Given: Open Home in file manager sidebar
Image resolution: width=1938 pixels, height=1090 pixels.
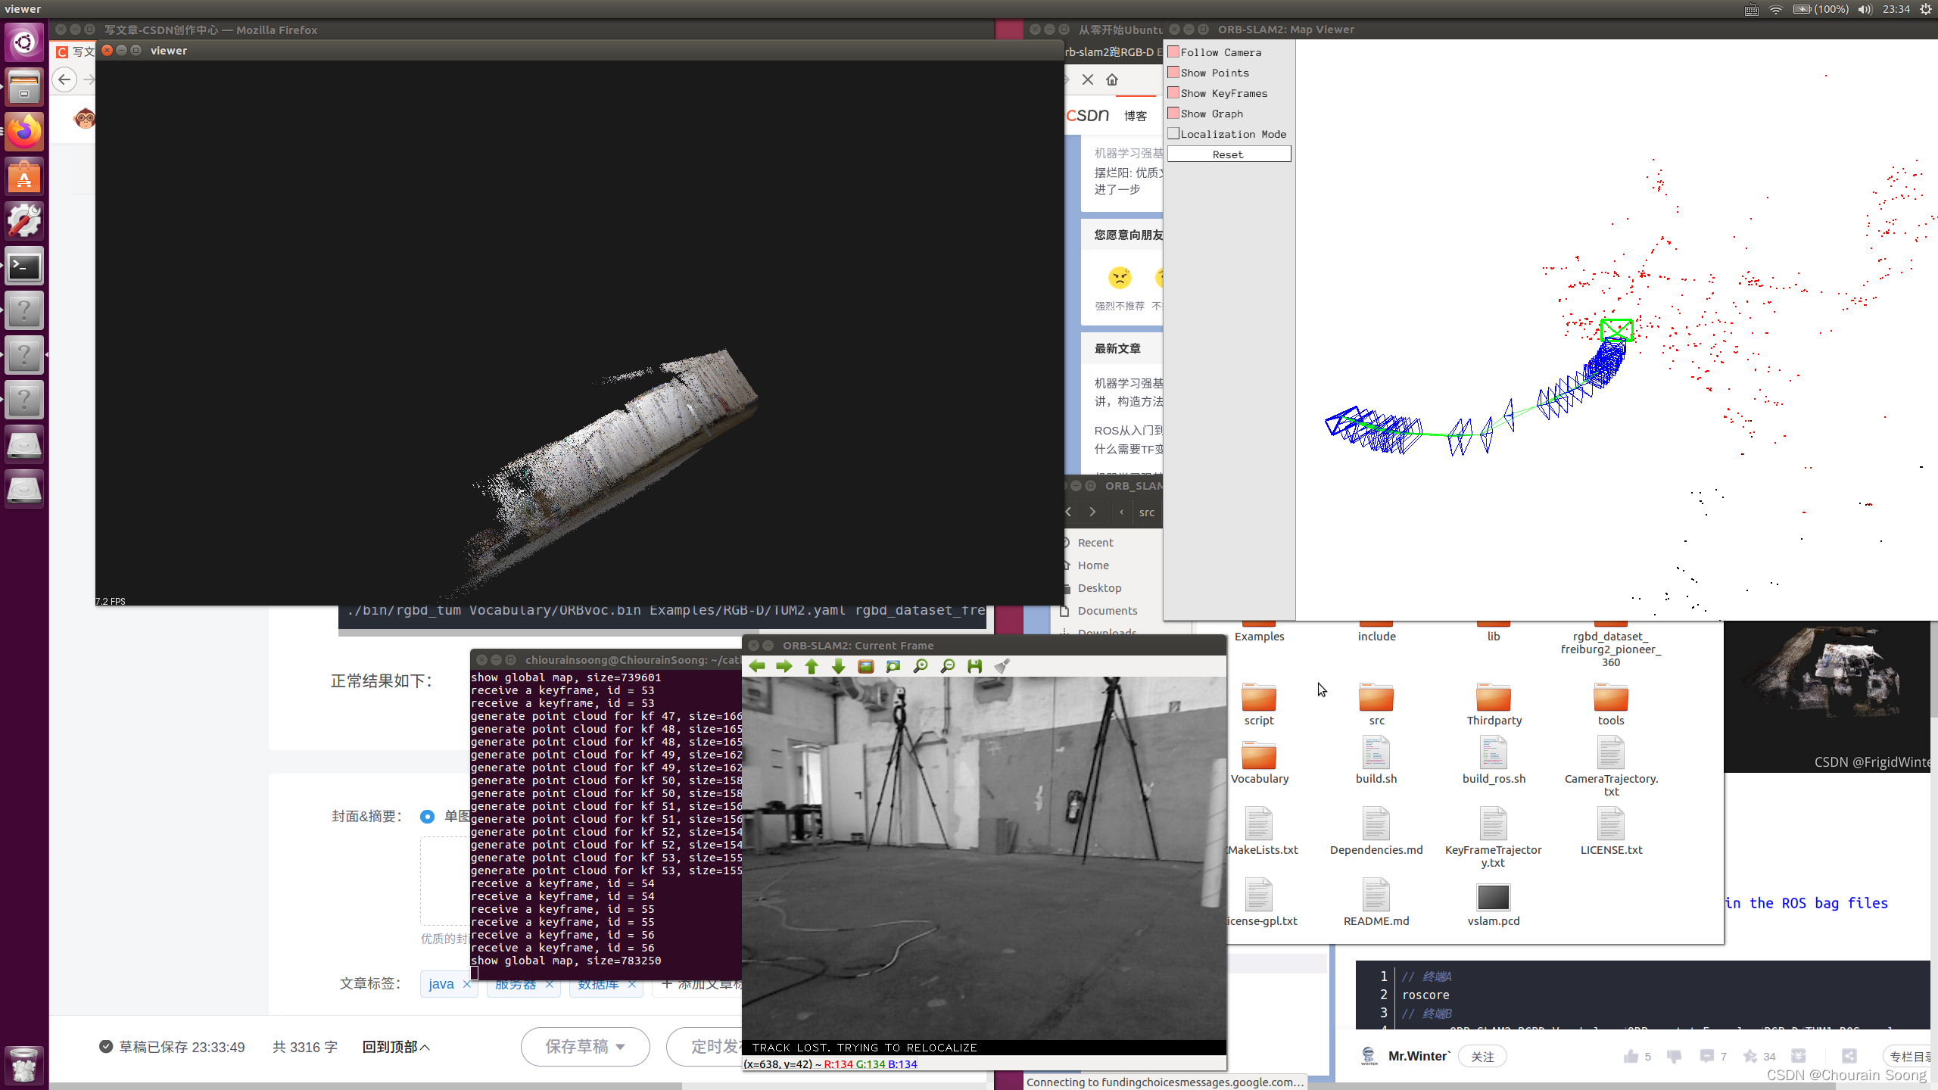Looking at the screenshot, I should click(1093, 565).
